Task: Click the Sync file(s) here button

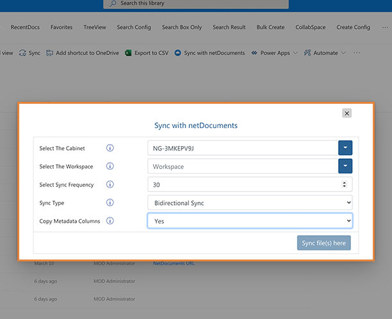Action: coord(324,243)
